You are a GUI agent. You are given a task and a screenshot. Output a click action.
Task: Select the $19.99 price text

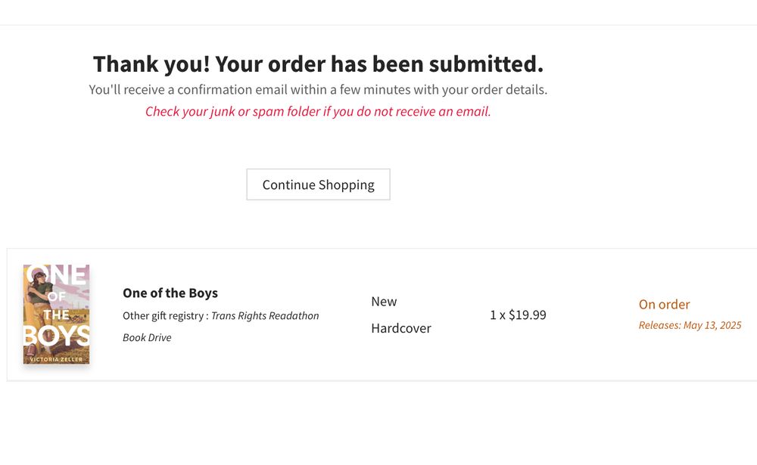tap(528, 315)
